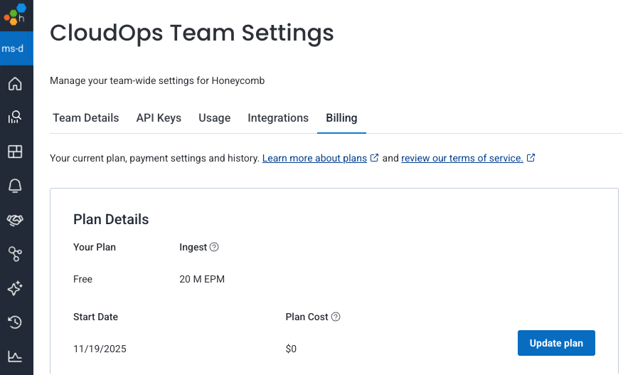Click the 'Free' plan value
The image size is (623, 375).
coord(82,279)
